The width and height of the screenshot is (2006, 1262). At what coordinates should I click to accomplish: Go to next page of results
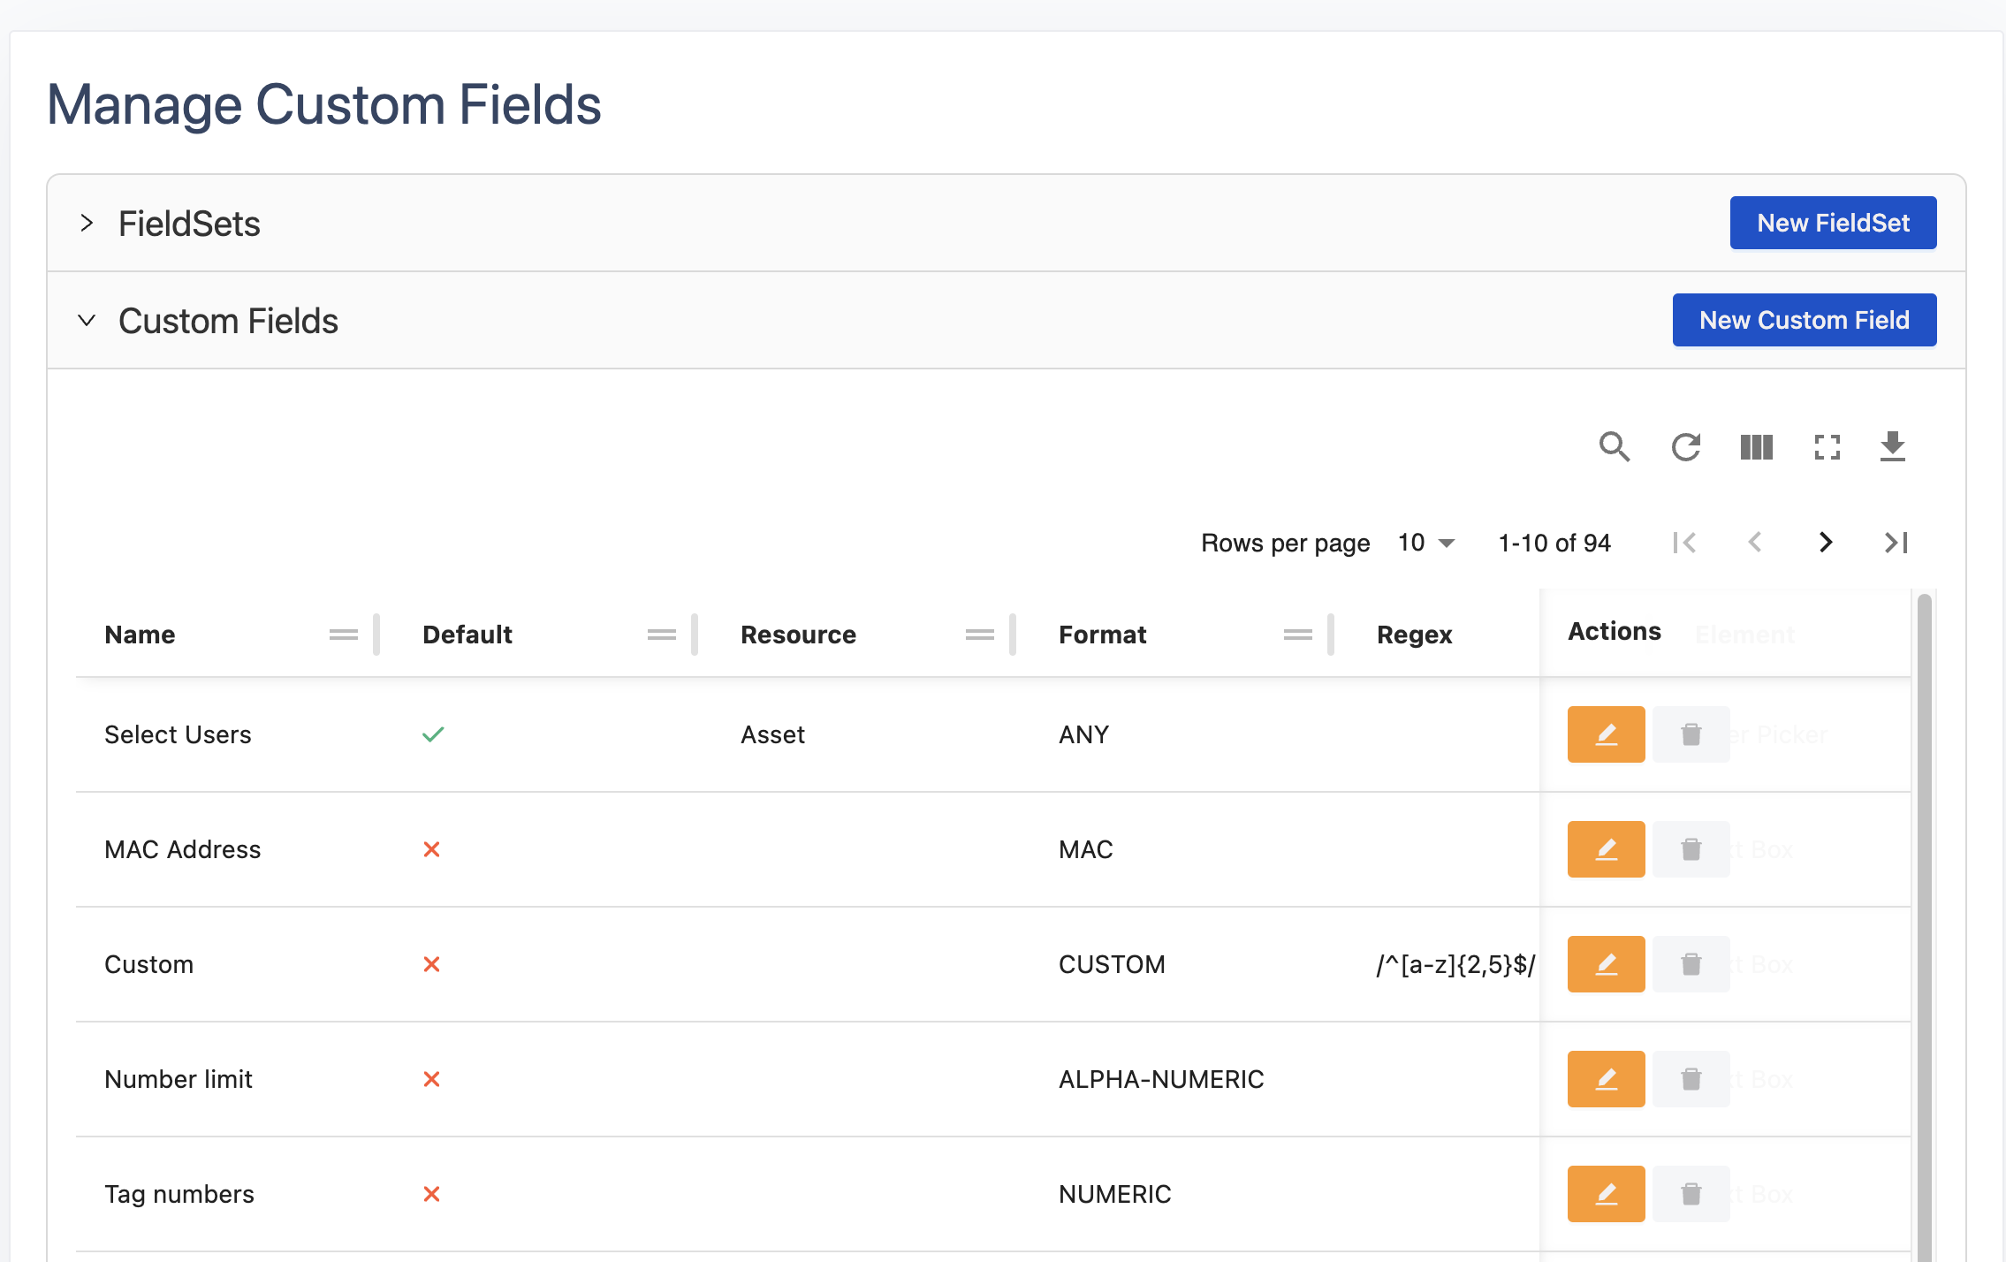click(x=1826, y=543)
